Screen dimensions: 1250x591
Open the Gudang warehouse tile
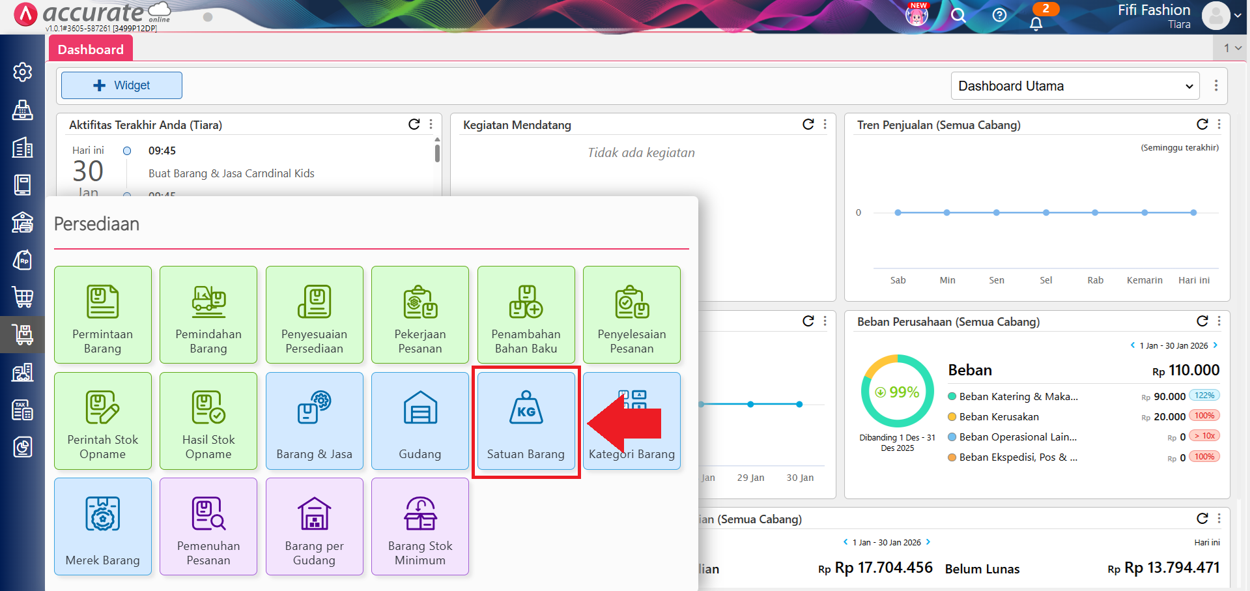click(x=419, y=421)
